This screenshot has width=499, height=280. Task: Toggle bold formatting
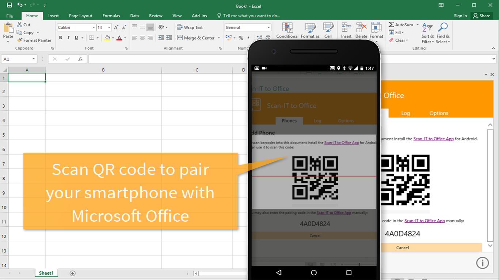coord(61,38)
